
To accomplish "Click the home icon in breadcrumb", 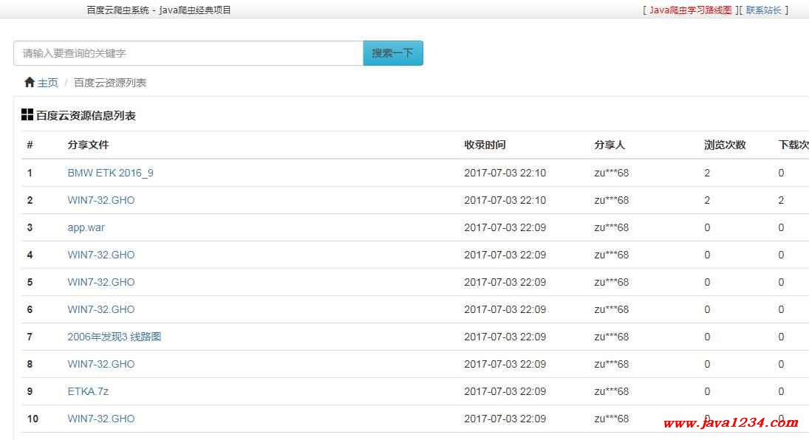I will 30,82.
